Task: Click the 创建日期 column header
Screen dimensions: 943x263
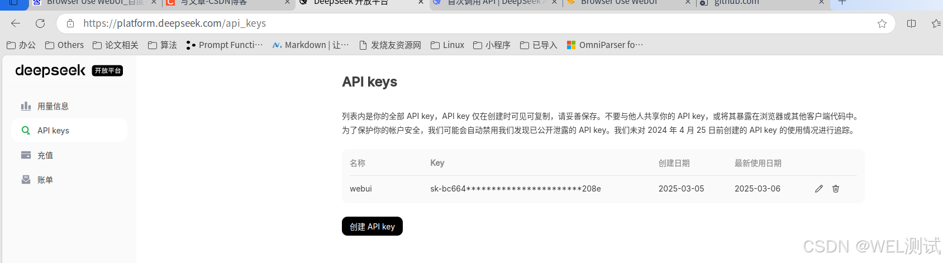Action: [x=674, y=163]
